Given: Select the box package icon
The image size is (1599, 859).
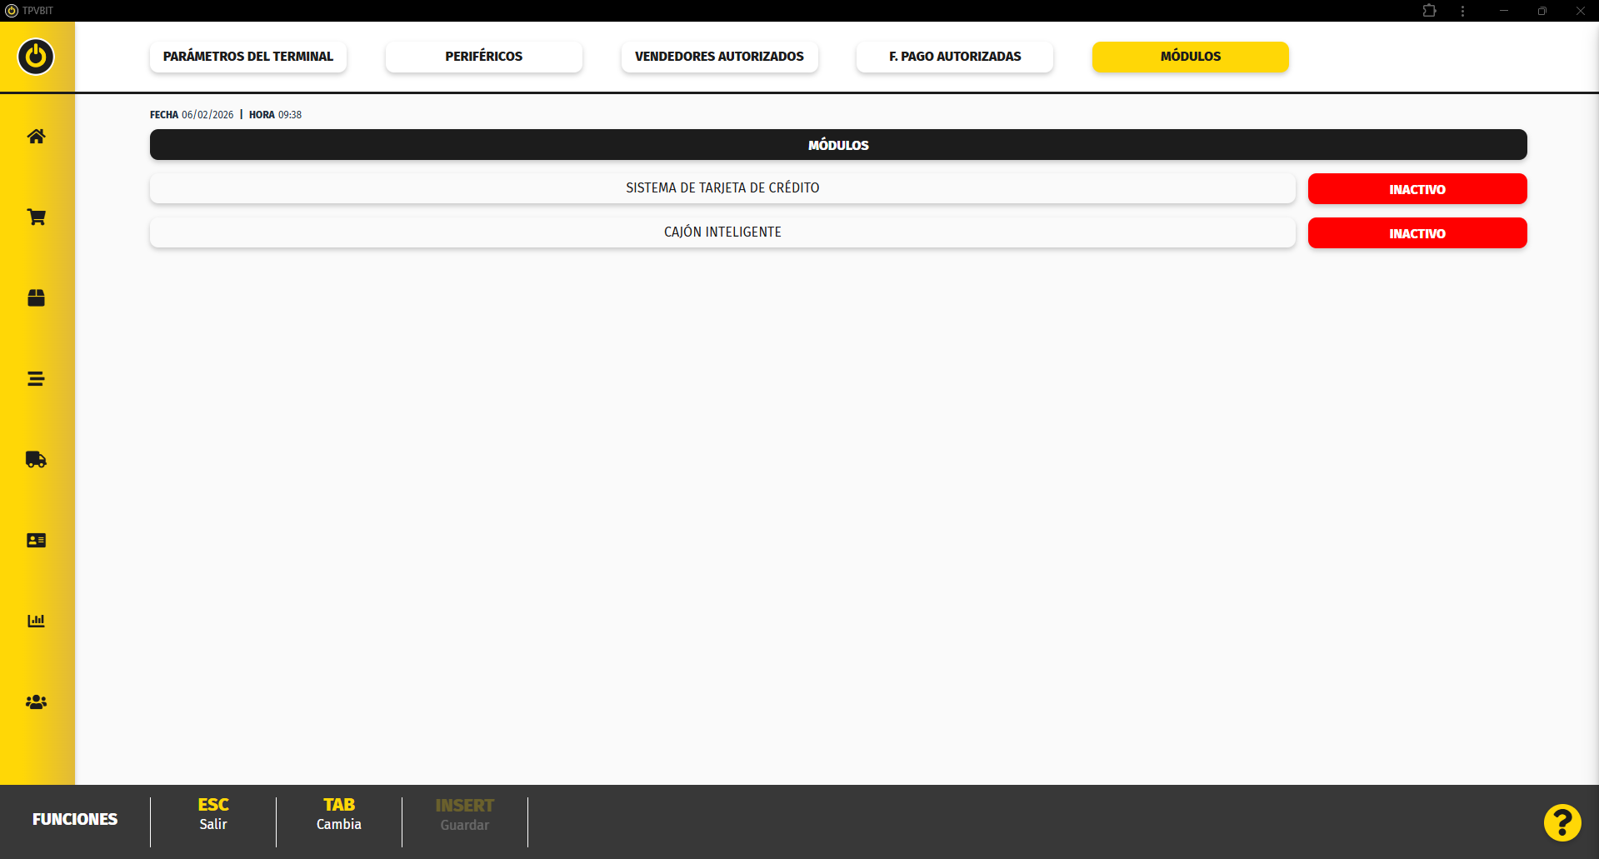Looking at the screenshot, I should pos(36,298).
